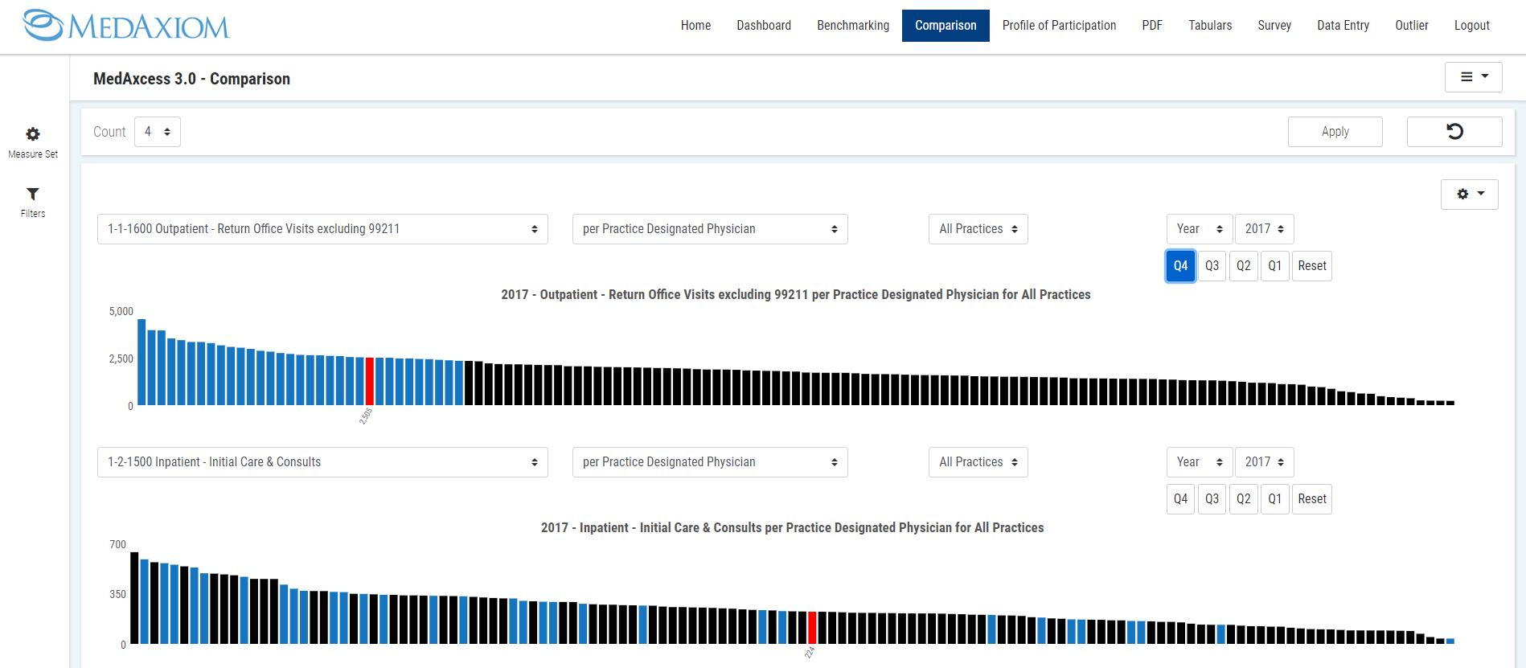Click the Logout link
Viewport: 1526px width, 668px height.
pyautogui.click(x=1471, y=26)
